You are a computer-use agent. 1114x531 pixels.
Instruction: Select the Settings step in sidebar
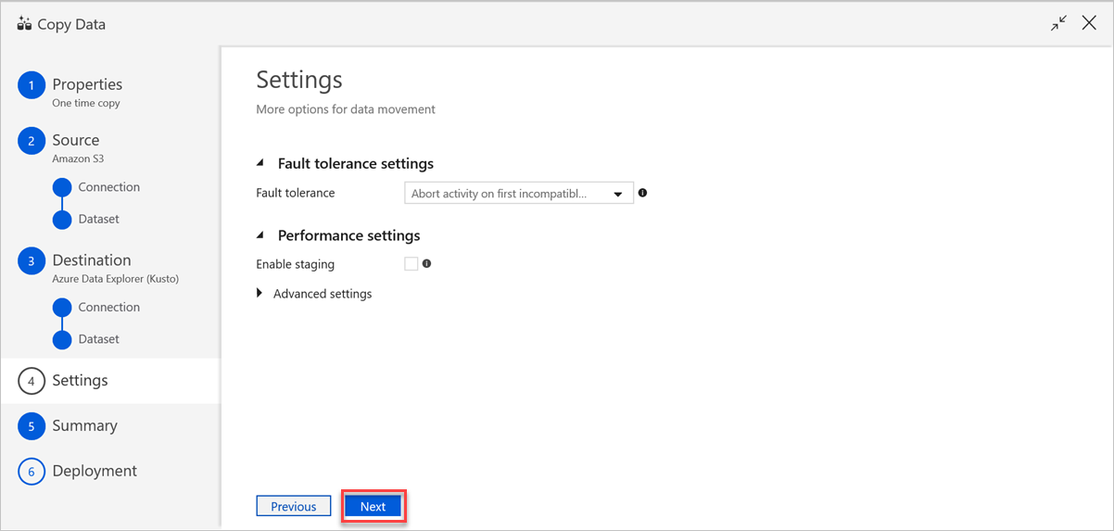(x=80, y=381)
